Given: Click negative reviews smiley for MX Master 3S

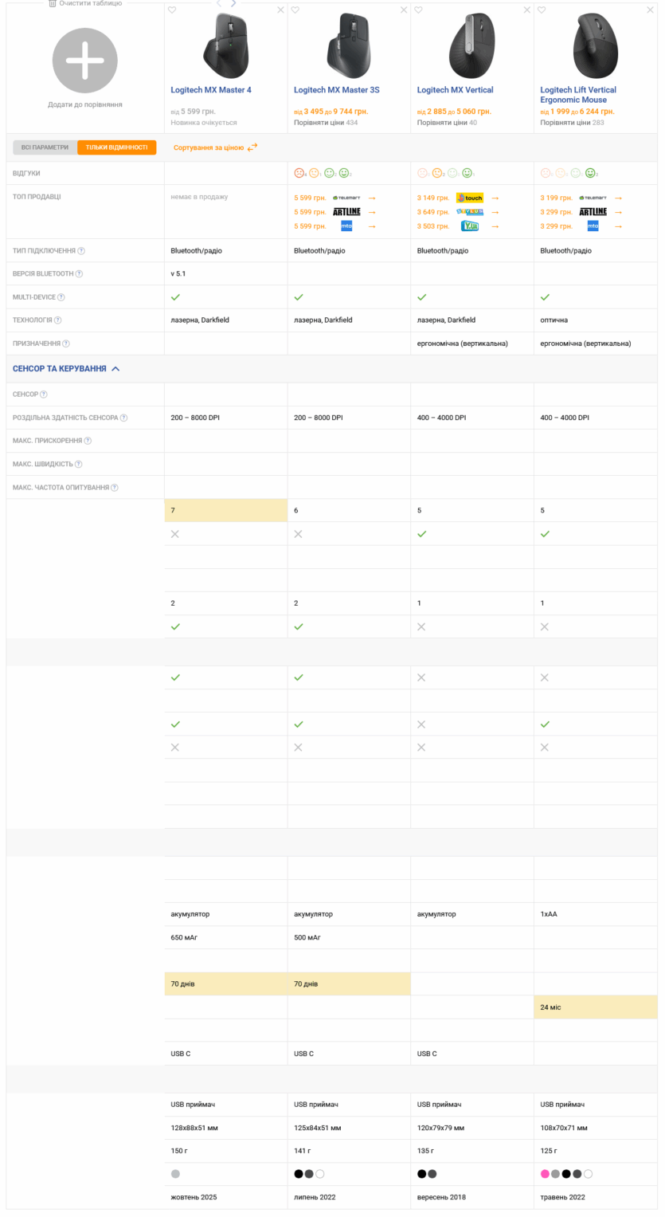Looking at the screenshot, I should click(x=299, y=173).
